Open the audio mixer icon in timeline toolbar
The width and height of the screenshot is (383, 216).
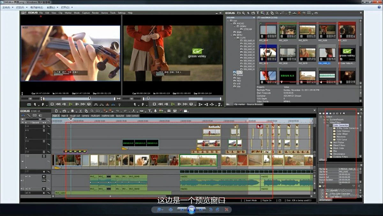point(175,111)
